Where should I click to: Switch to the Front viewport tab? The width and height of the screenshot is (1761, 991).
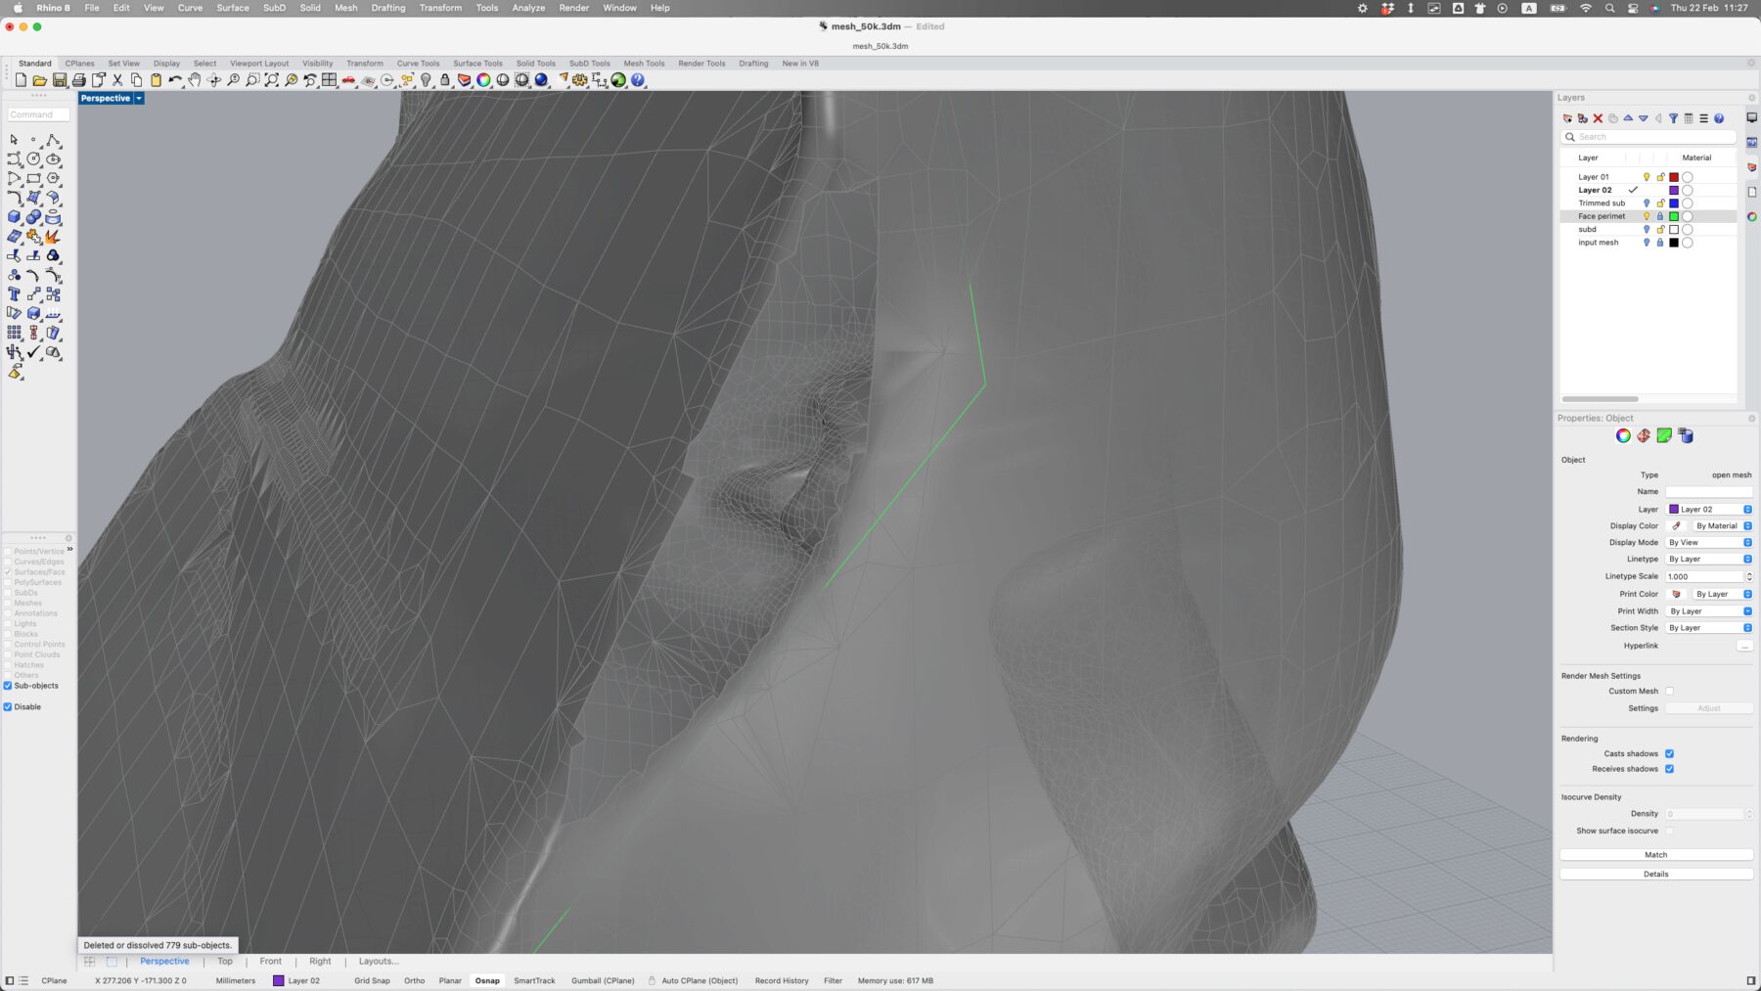270,962
